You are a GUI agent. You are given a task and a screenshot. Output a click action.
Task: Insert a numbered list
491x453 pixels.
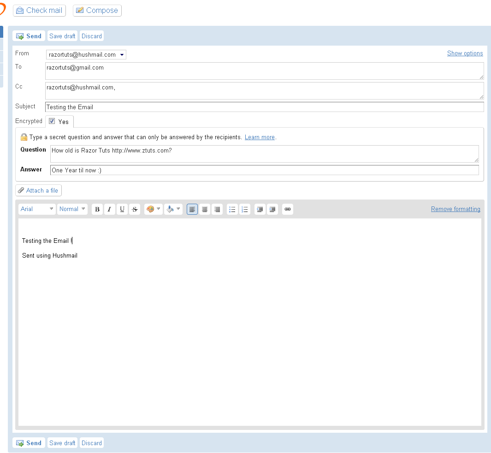[x=245, y=209]
